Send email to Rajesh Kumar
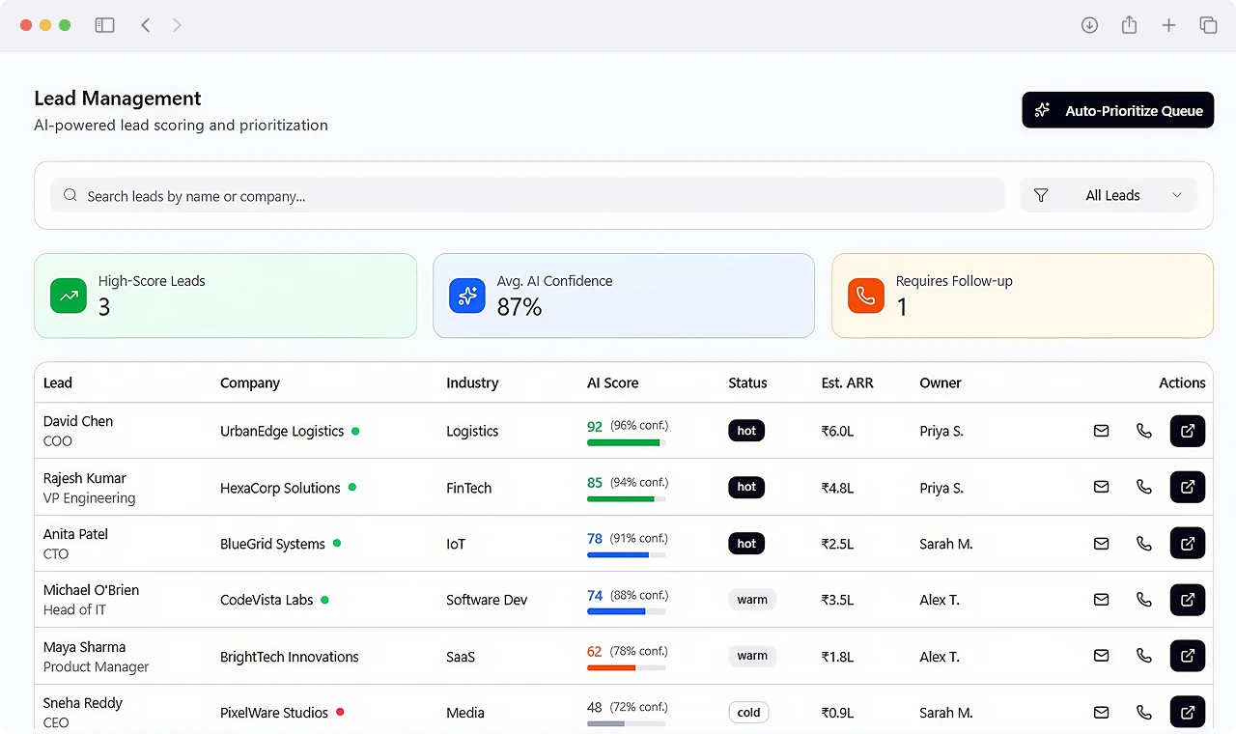 pos(1101,487)
